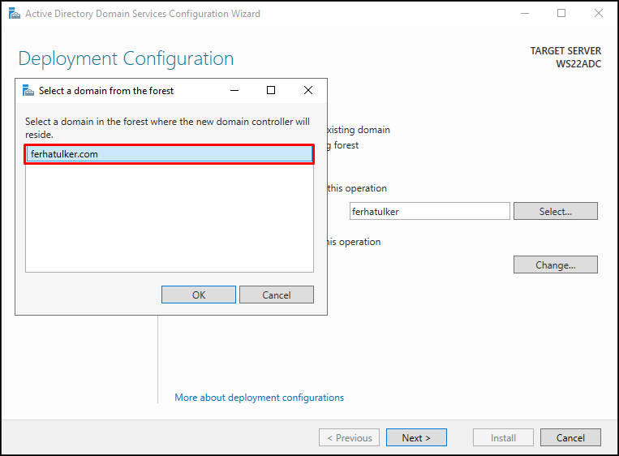619x456 pixels.
Task: Maximize the Configuration Wizard window
Action: (x=561, y=14)
